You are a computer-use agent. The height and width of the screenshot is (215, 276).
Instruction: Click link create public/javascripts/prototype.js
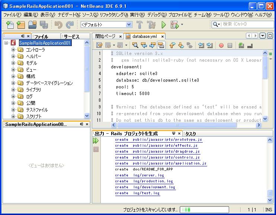[x=158, y=140]
